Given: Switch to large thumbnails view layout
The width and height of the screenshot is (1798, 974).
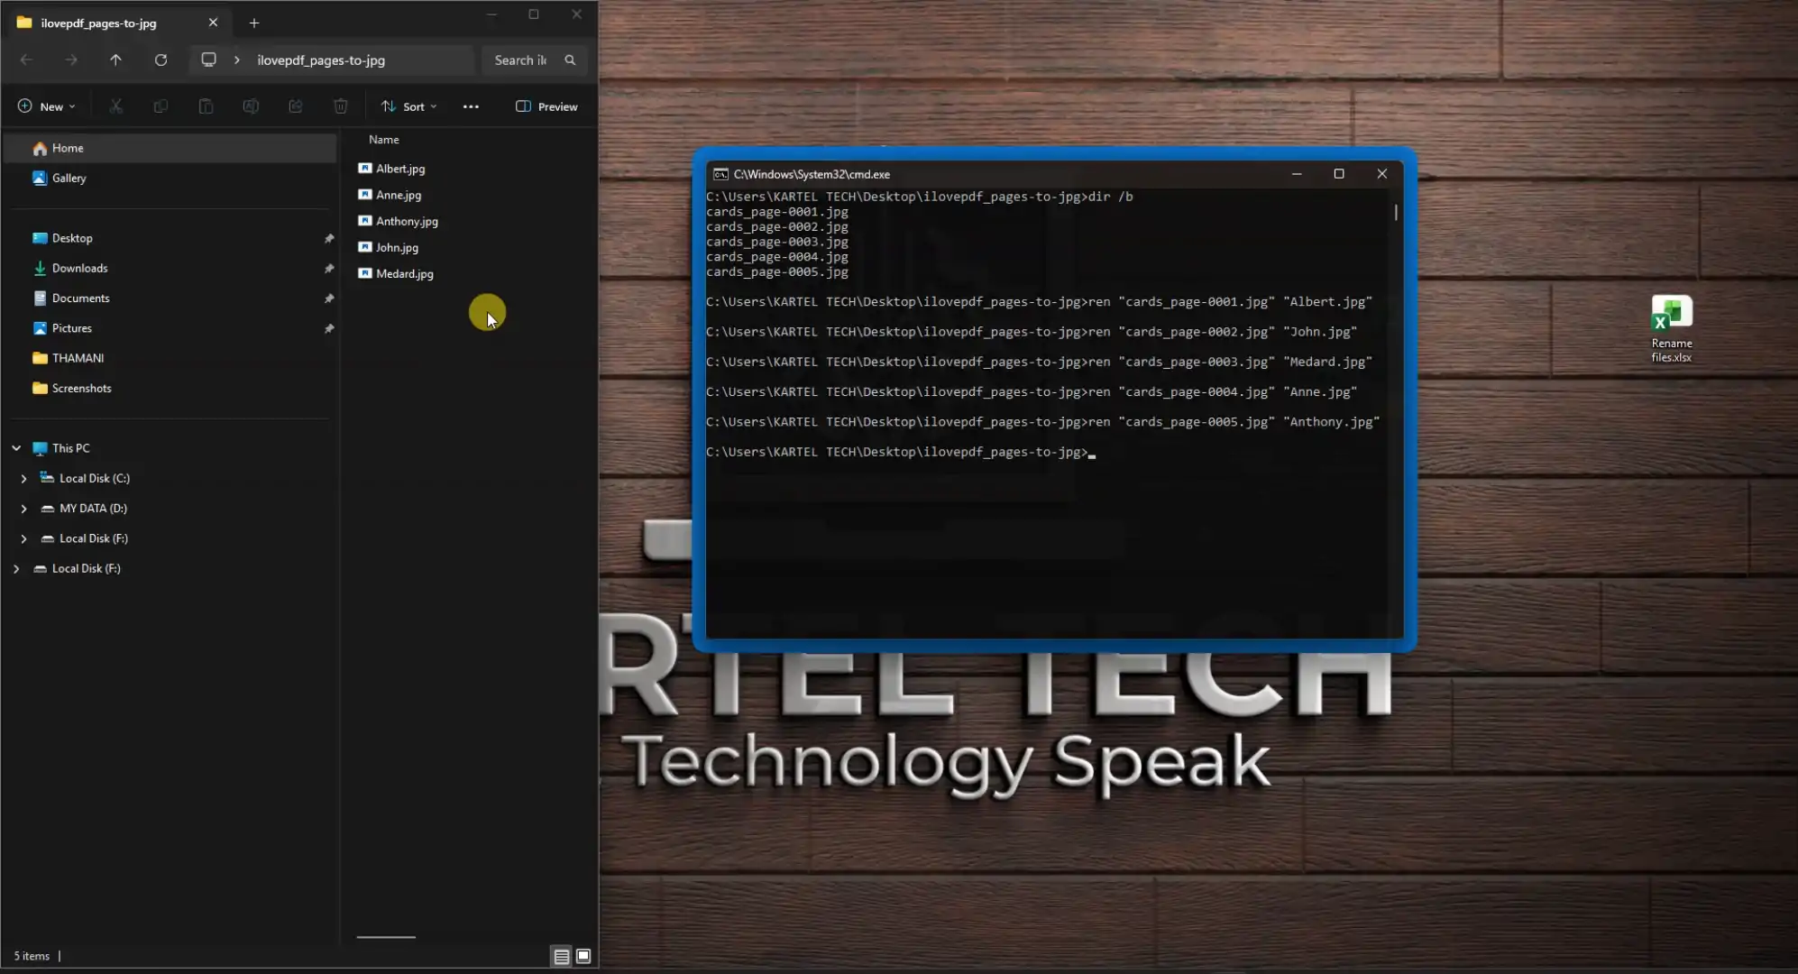Looking at the screenshot, I should click(583, 956).
